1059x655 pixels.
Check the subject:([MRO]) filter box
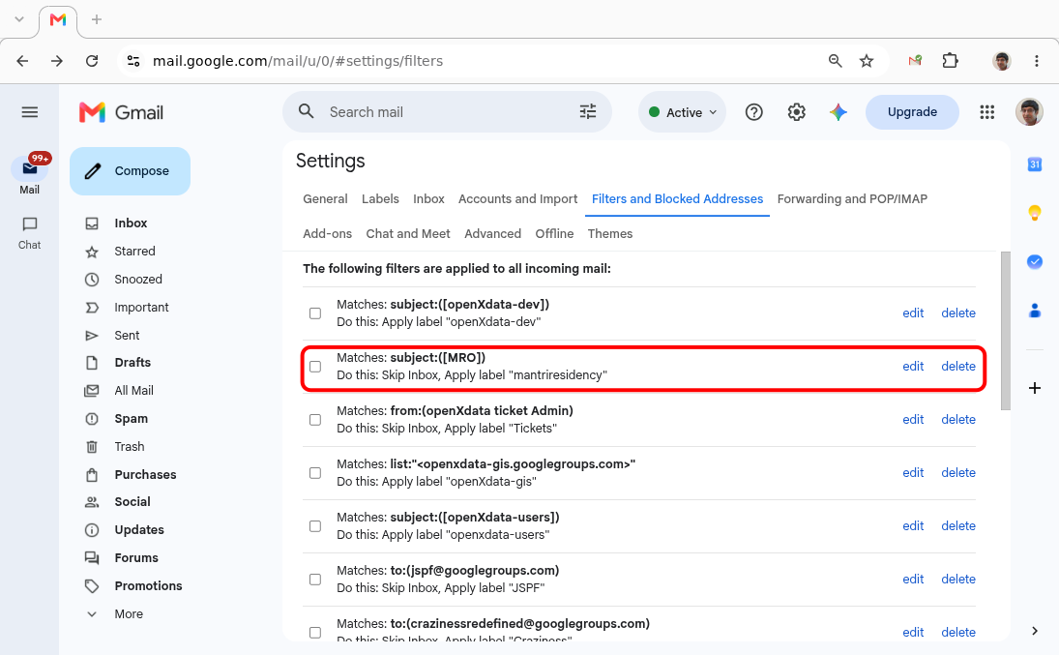(x=315, y=367)
